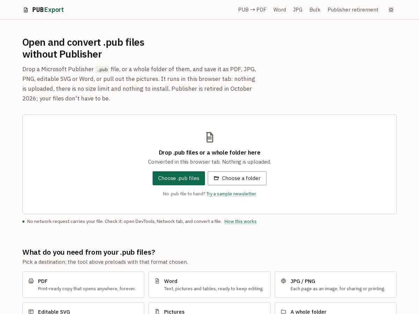Click the What do you need from your .pub files? heading

(x=89, y=252)
